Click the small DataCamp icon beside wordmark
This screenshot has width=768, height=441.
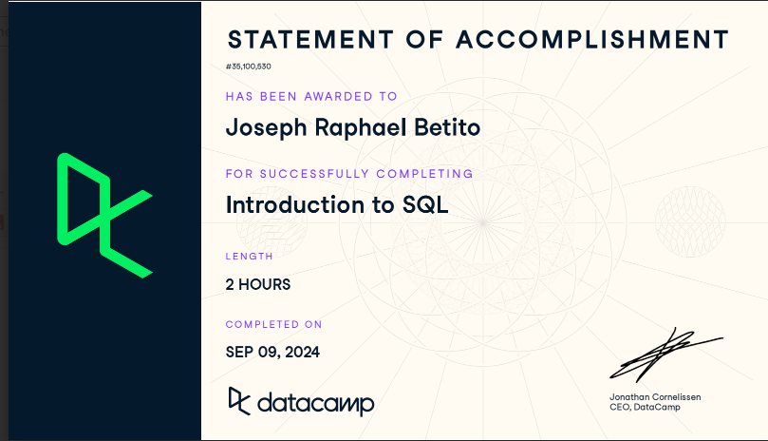239,400
